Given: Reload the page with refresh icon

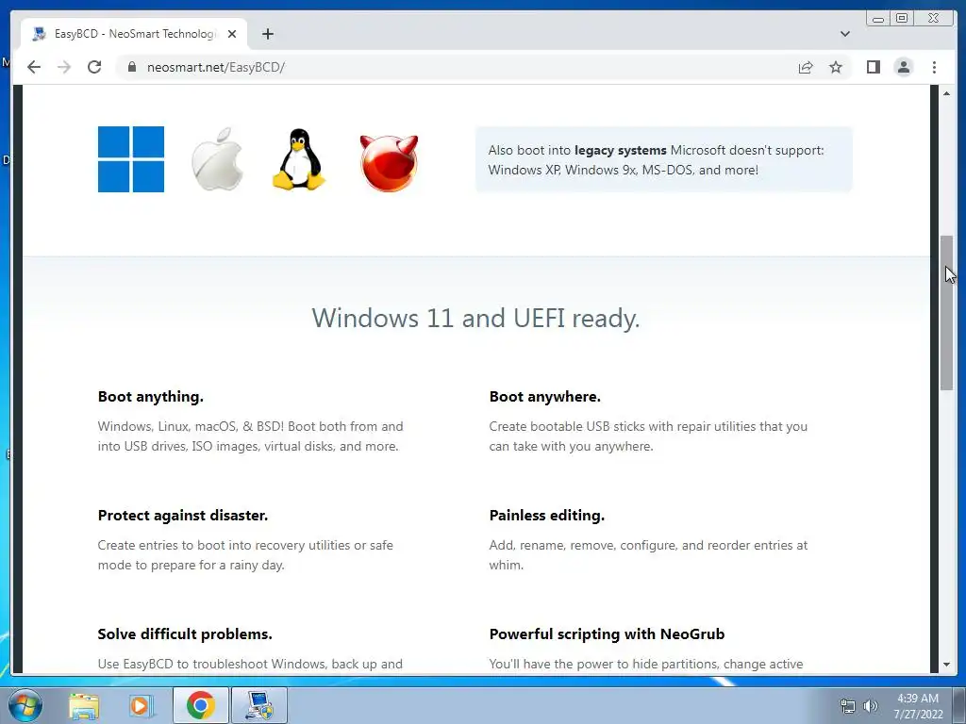Looking at the screenshot, I should (94, 67).
